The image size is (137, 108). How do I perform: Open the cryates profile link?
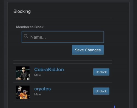click(42, 89)
